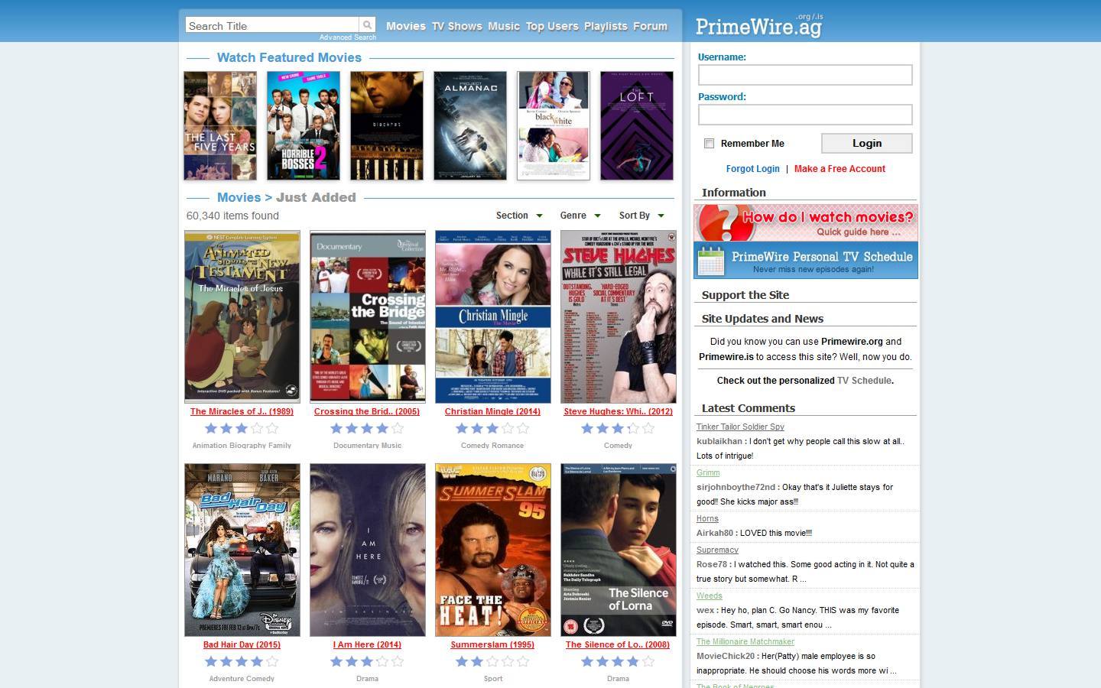Open the 'How do I watch movies?' guide banner
The height and width of the screenshot is (688, 1101).
(x=806, y=222)
